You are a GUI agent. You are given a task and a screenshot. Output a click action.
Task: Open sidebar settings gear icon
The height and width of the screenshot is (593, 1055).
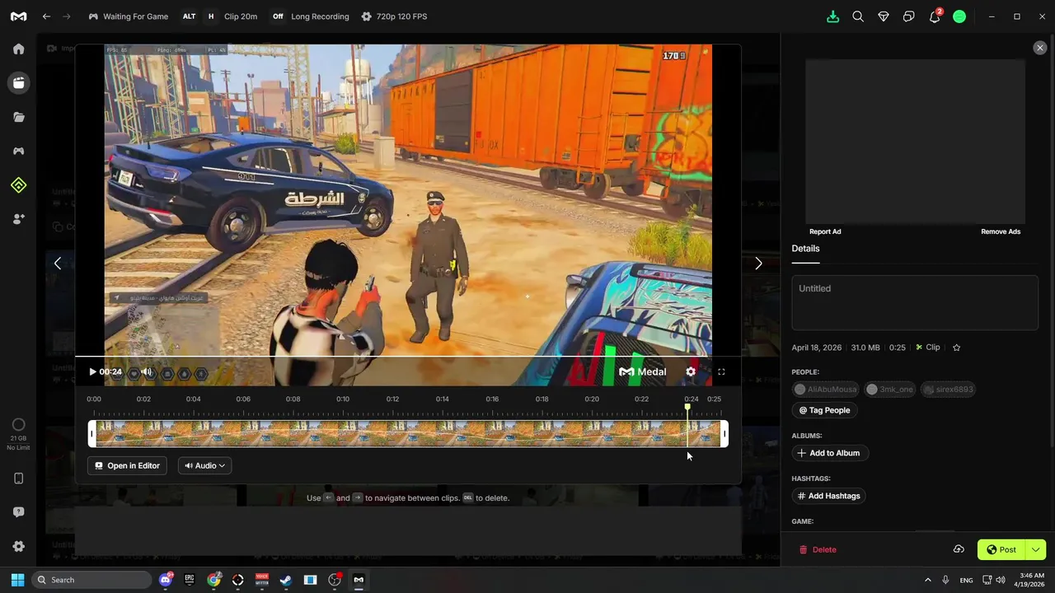click(x=18, y=546)
